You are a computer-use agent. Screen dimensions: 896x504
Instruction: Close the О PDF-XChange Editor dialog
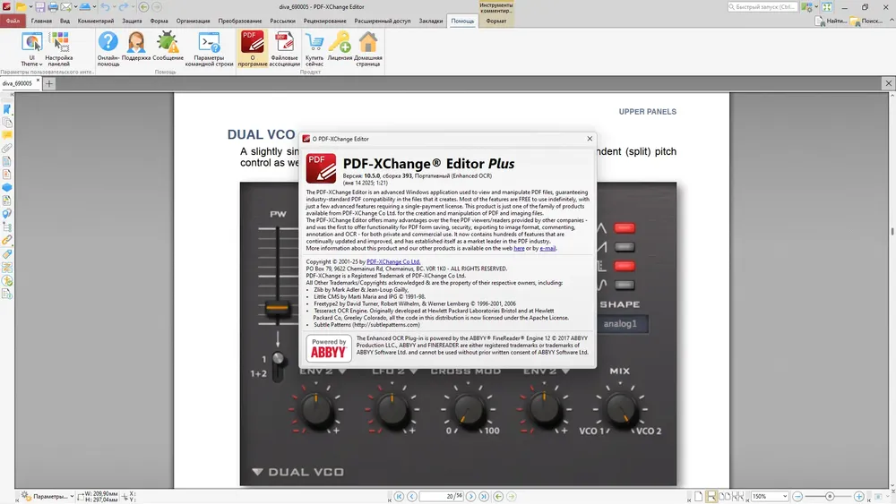pos(590,139)
